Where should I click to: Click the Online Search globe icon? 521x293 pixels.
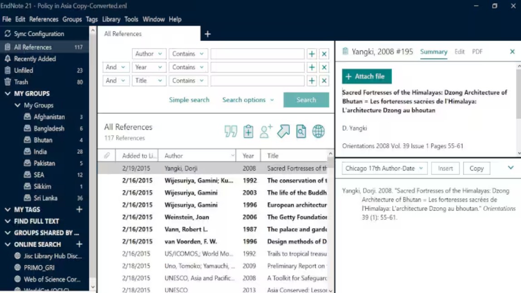tap(318, 132)
